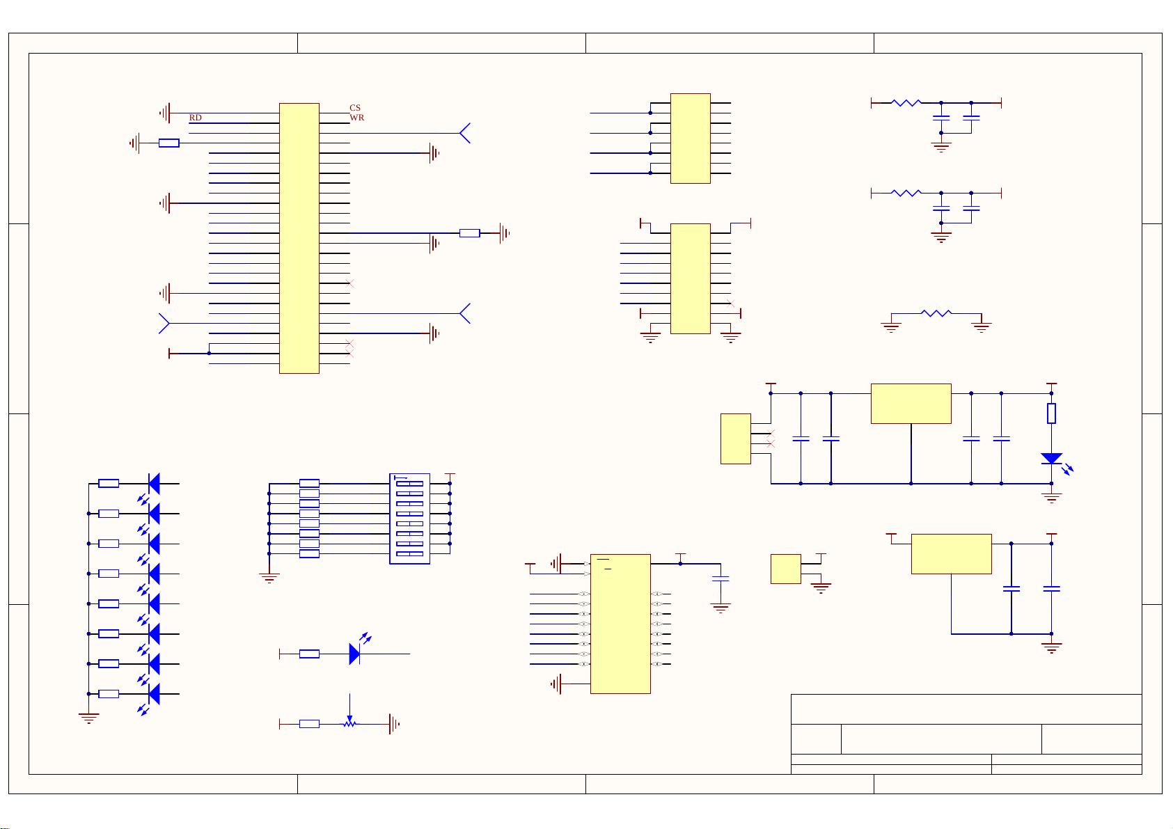Select the ground symbol under the LED column

88,718
